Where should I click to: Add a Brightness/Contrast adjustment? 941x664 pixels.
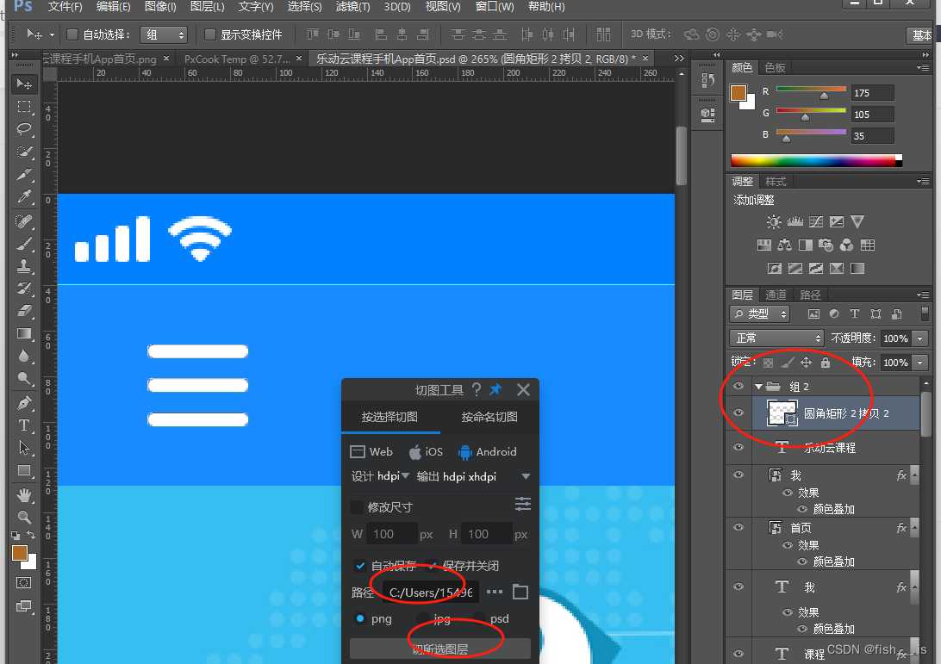[774, 222]
